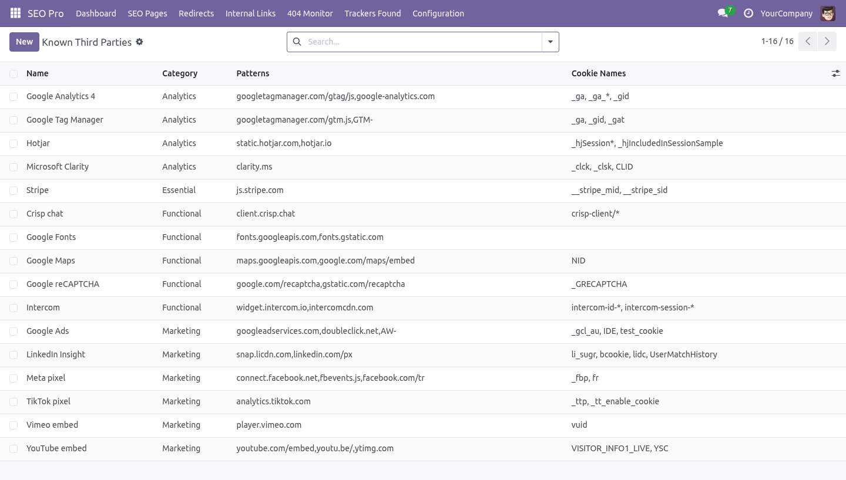Viewport: 846px width, 480px height.
Task: Check the Hotjar row checkbox
Action: pos(14,144)
